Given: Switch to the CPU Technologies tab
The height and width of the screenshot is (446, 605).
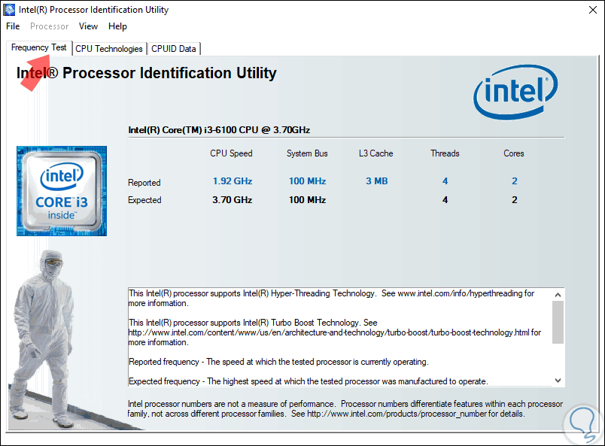Looking at the screenshot, I should 109,49.
